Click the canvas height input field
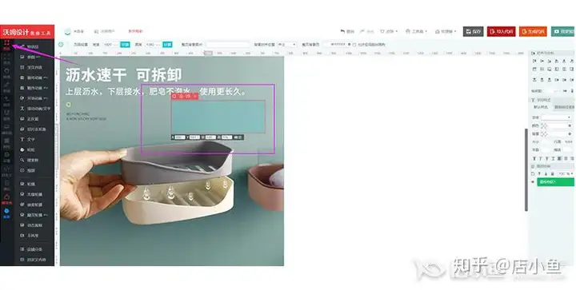Image resolution: width=576 pixels, height=290 pixels. 153,45
